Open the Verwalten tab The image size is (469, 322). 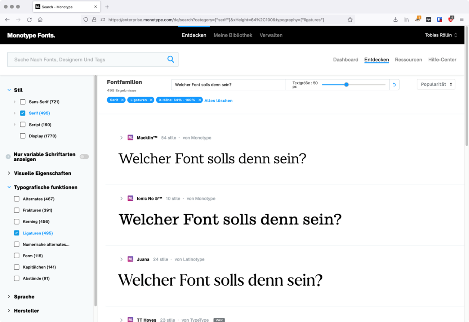(x=271, y=35)
